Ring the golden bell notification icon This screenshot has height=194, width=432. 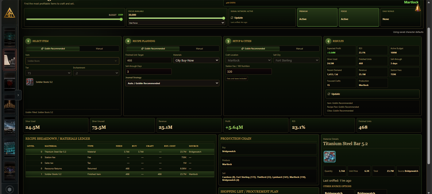[418, 8]
